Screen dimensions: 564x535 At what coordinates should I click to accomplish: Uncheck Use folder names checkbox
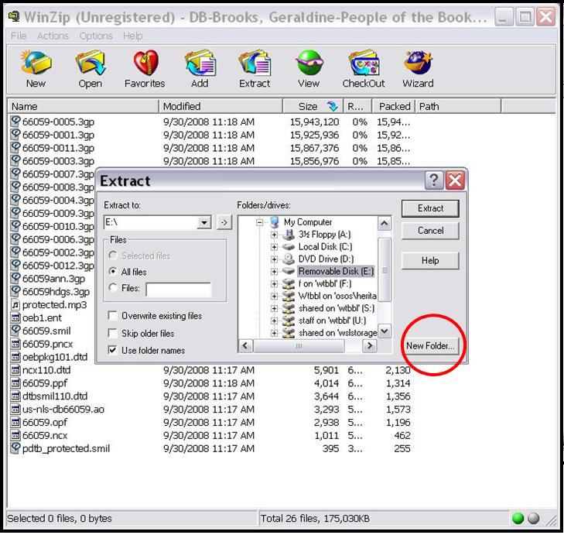click(x=113, y=350)
